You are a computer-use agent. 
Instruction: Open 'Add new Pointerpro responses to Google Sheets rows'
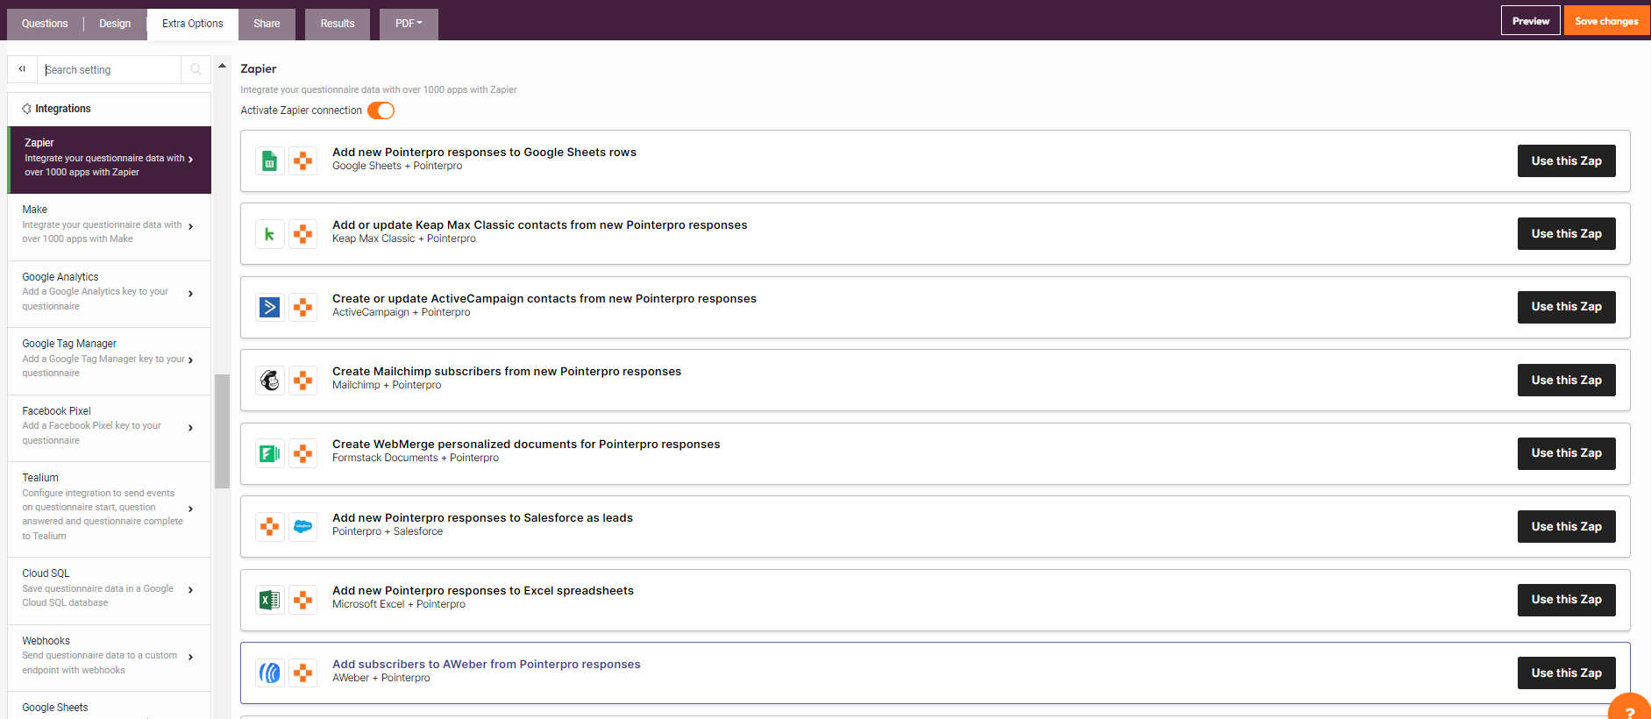(484, 153)
